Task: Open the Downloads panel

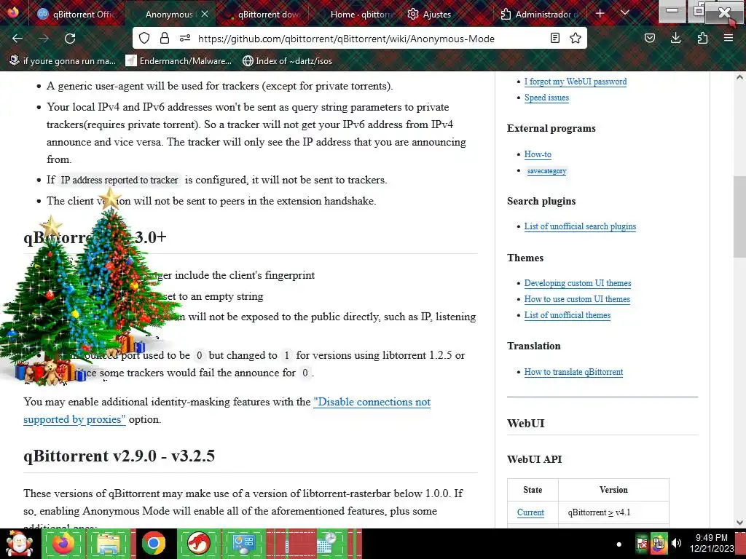Action: click(x=675, y=38)
